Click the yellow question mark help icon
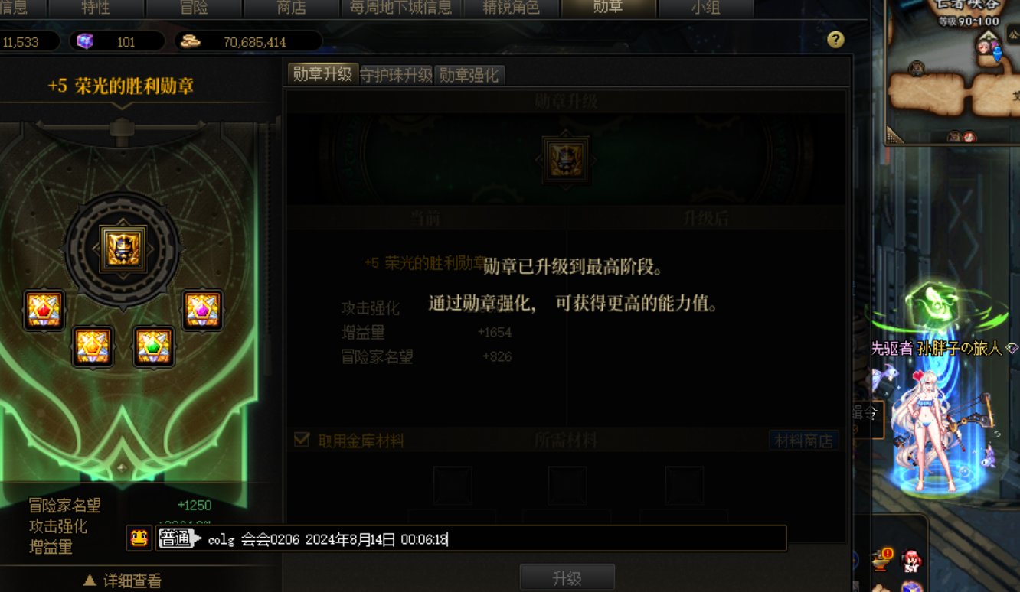This screenshot has width=1020, height=592. pyautogui.click(x=836, y=40)
